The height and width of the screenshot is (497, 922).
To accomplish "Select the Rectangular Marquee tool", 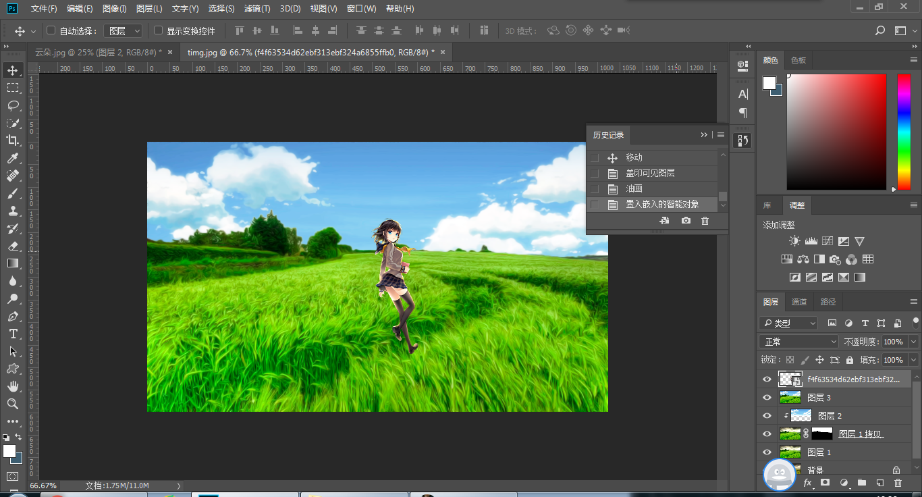I will pyautogui.click(x=13, y=88).
